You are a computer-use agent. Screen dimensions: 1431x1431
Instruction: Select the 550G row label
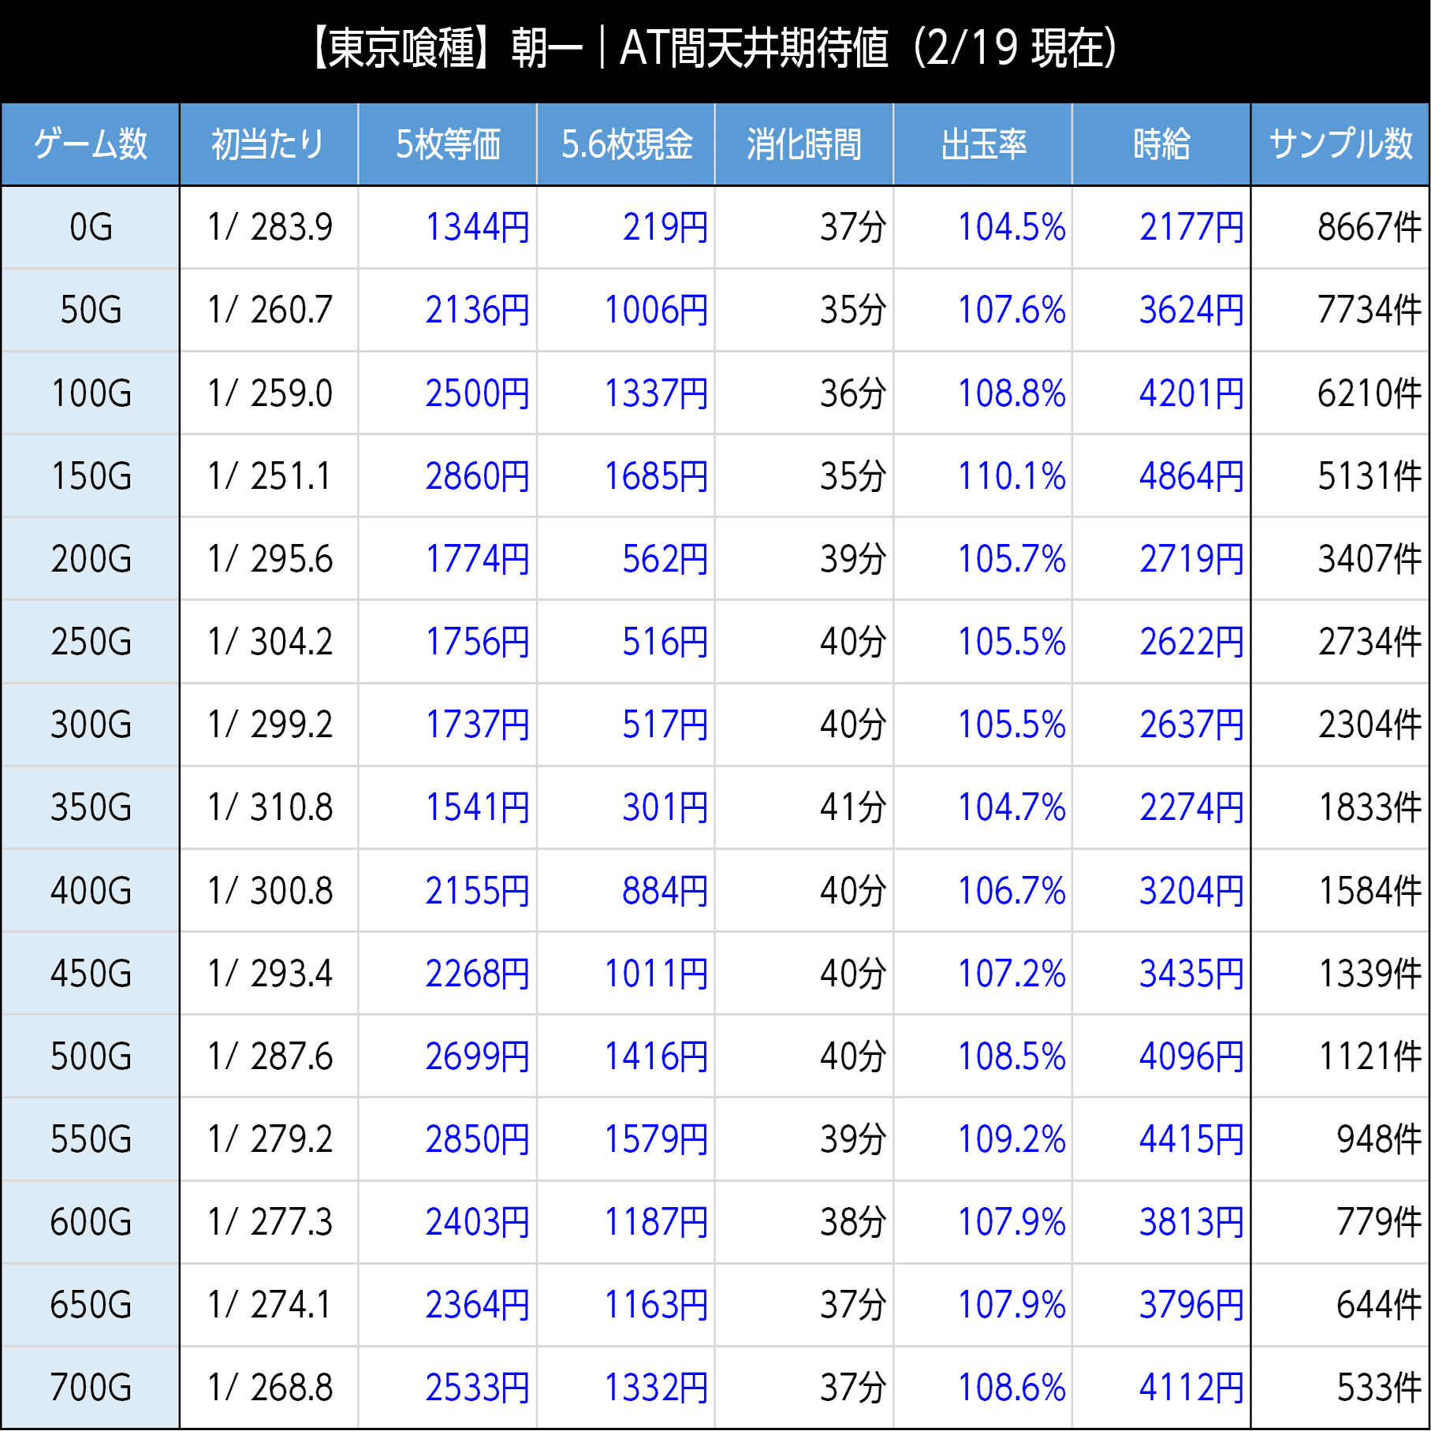[x=91, y=1139]
